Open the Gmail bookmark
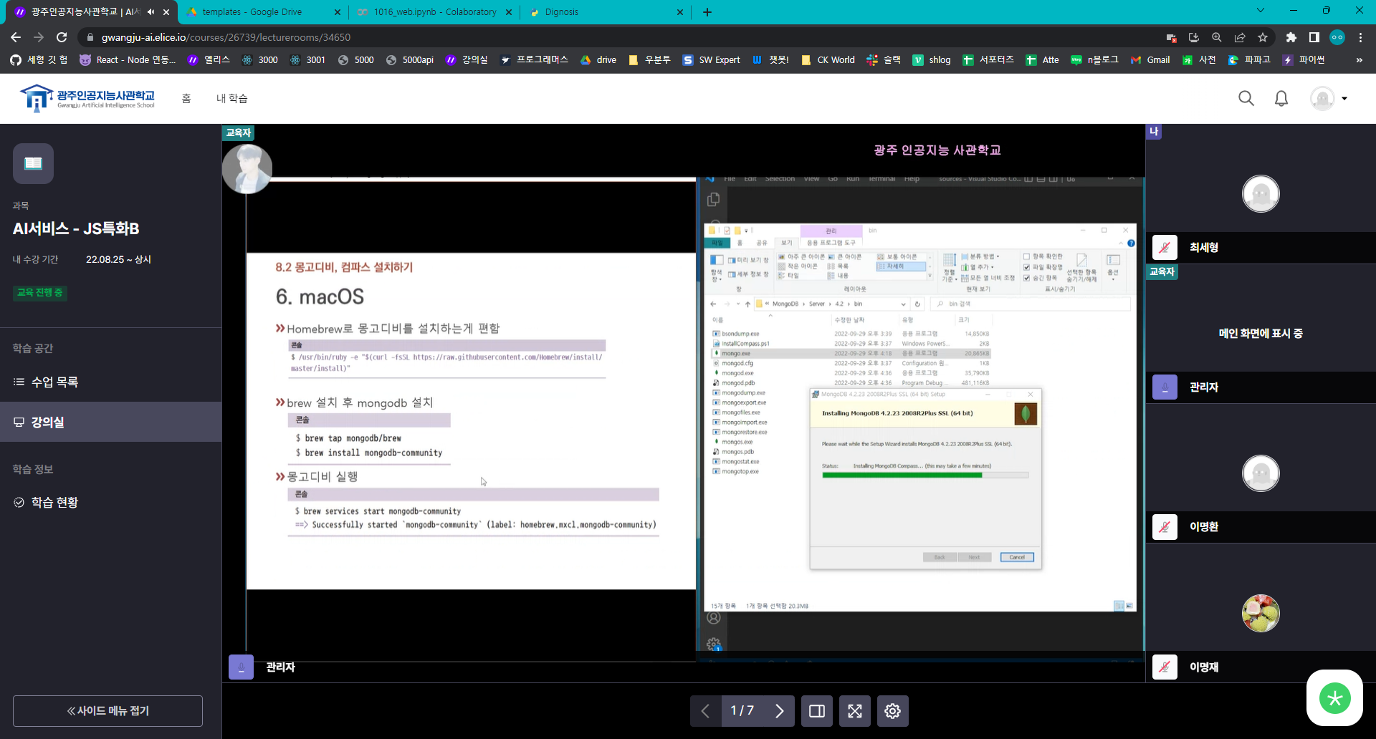1376x739 pixels. (1150, 60)
